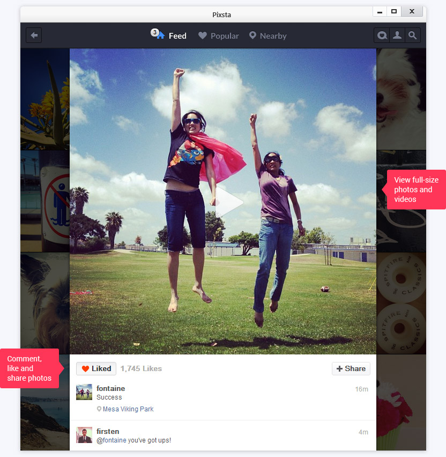Click the 16m timestamp
Screen dimensions: 446x457
click(x=361, y=389)
